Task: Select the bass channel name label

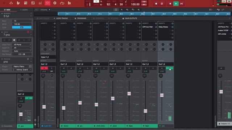Action: pos(133,126)
